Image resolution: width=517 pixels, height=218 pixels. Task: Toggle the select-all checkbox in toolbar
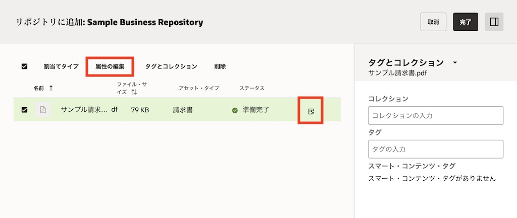click(24, 66)
